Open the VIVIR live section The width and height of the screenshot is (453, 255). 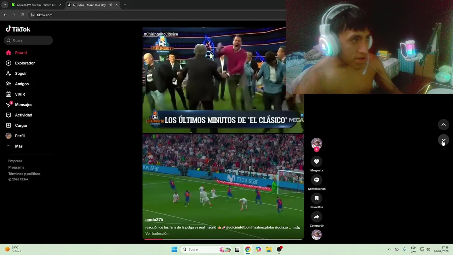click(15, 94)
